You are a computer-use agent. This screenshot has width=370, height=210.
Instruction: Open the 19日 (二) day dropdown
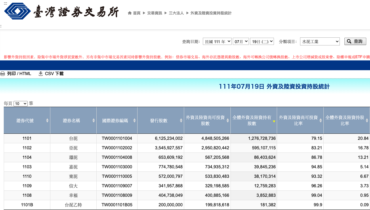pos(262,41)
